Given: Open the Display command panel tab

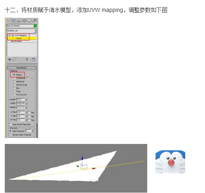Looking at the screenshot, I should click(29, 21).
